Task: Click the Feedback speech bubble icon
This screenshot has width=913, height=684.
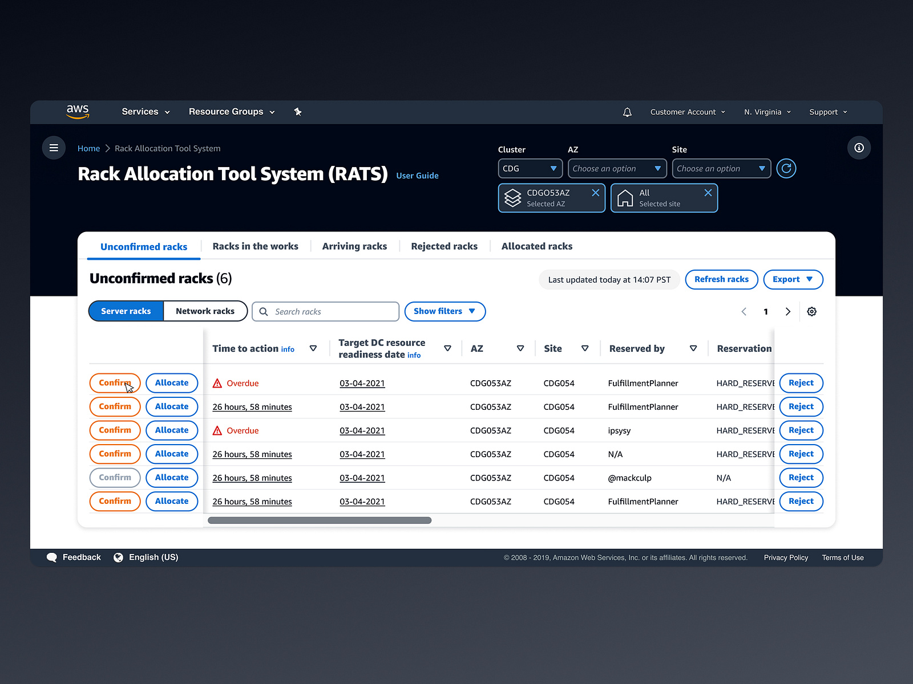Action: point(52,557)
